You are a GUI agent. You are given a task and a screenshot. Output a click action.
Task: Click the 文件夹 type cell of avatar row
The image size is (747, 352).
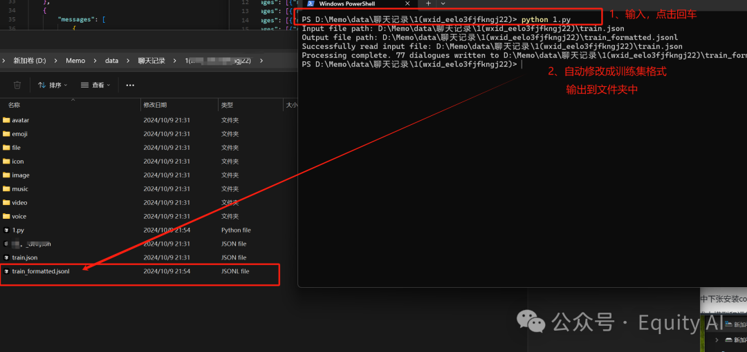[230, 120]
